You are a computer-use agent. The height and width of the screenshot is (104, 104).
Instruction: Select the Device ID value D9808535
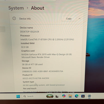(43, 71)
